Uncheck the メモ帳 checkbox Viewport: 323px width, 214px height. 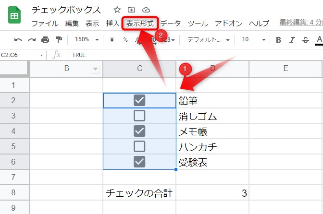tap(139, 131)
